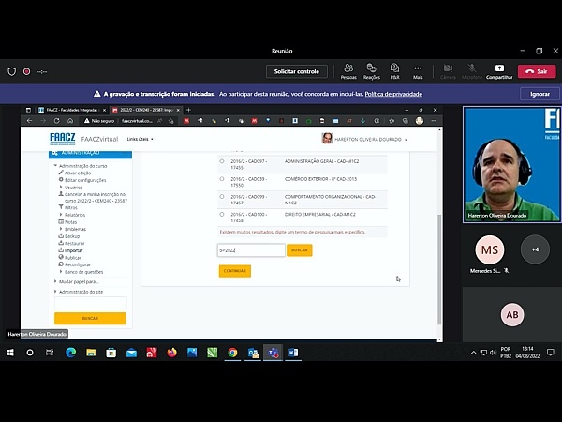Click the shared browser's home icon
The height and width of the screenshot is (422, 562).
70,121
